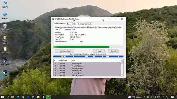Launch Microsoft Edge from the taskbar
Screen dimensions: 177x99
tap(18, 97)
